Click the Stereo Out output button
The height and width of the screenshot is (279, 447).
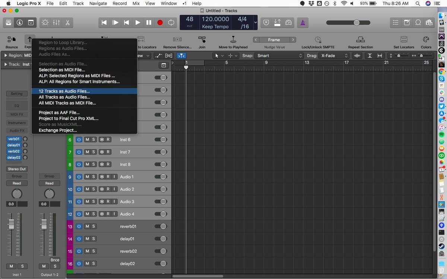(x=17, y=169)
